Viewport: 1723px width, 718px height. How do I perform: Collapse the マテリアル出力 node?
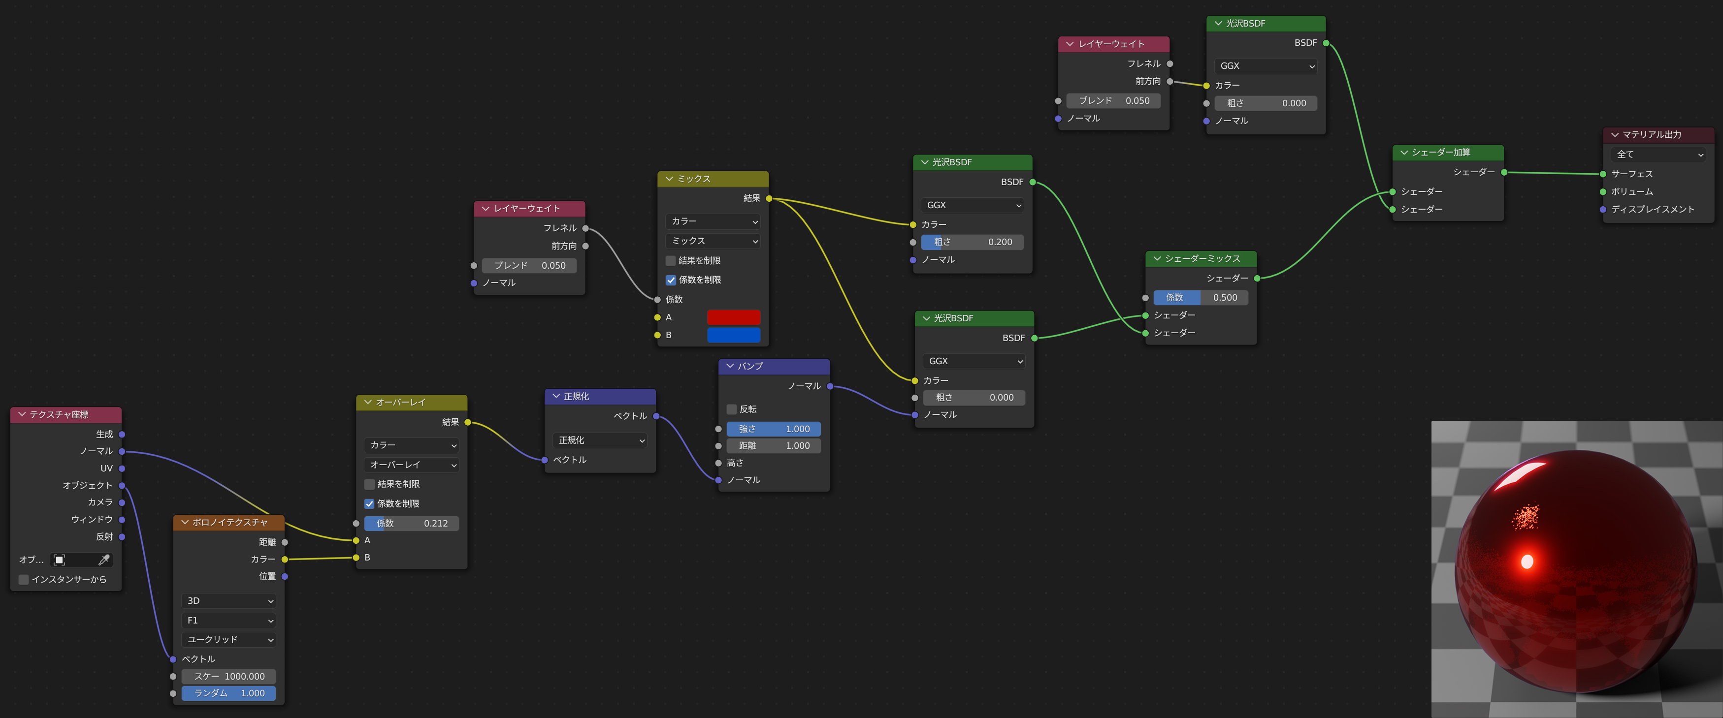click(1615, 135)
